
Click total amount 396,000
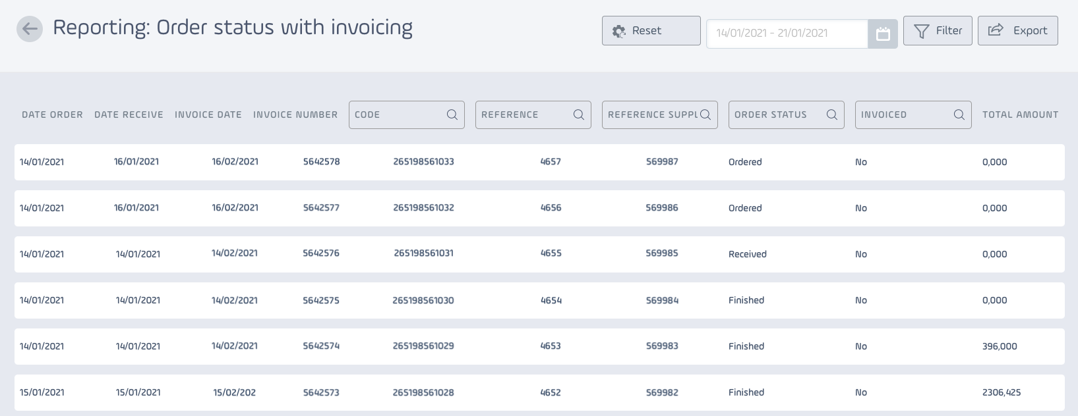click(x=1000, y=346)
